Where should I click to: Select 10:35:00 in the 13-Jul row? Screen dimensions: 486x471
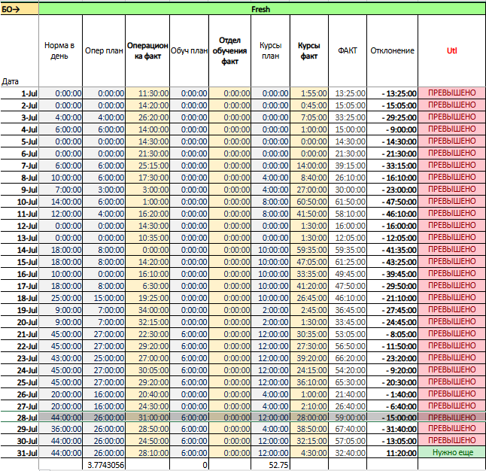pyautogui.click(x=147, y=238)
